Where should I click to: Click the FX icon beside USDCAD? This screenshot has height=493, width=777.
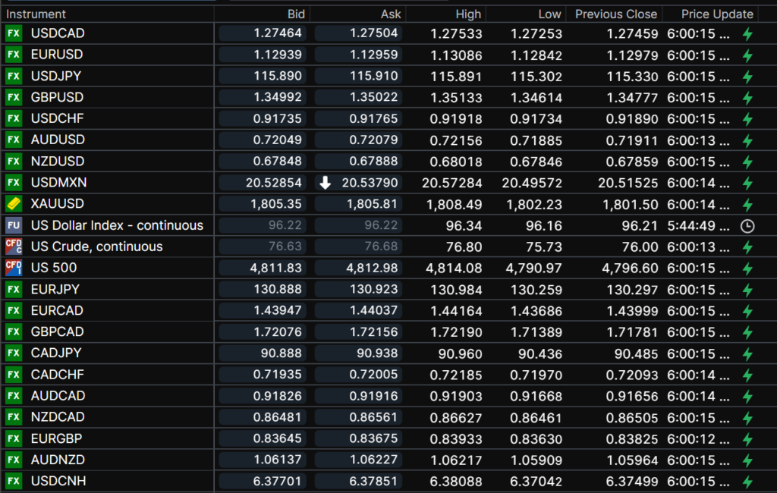tap(14, 33)
